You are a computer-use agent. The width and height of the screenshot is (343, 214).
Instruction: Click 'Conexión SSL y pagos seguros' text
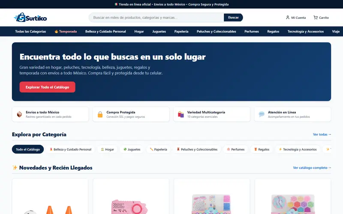tap(126, 117)
